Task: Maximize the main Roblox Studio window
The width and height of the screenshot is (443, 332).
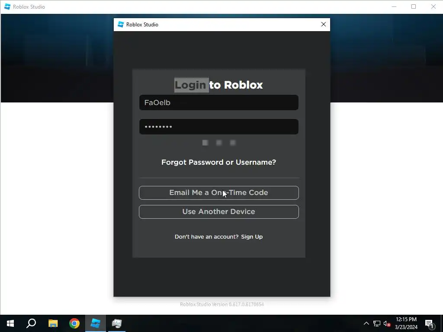Action: [x=414, y=6]
